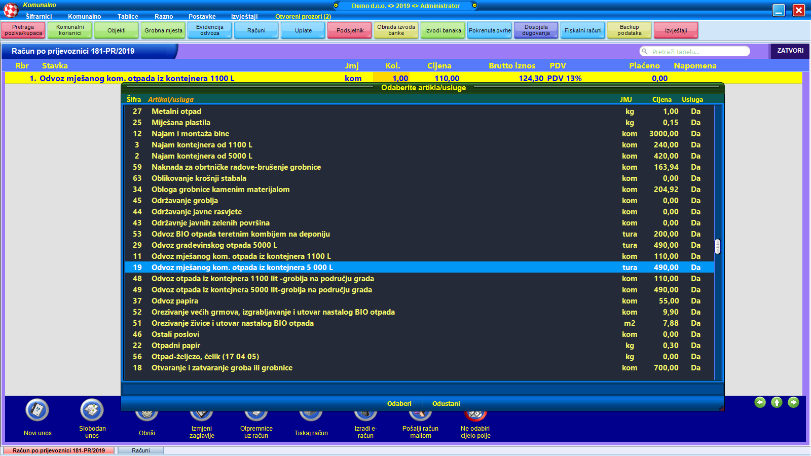This screenshot has height=456, width=811.
Task: Open the Šifrarnici menu
Action: coord(39,17)
